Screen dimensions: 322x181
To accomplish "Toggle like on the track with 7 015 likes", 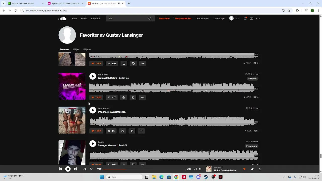I will [96, 63].
